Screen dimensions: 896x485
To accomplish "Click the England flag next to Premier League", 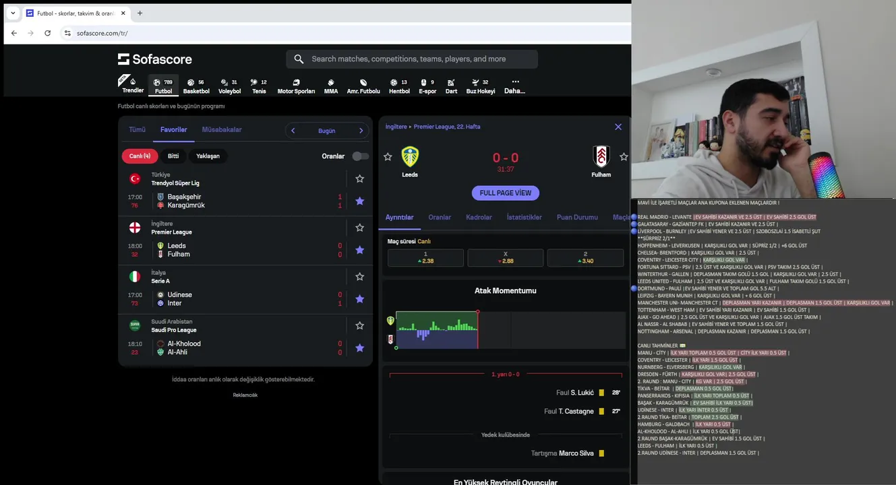I will click(x=135, y=228).
